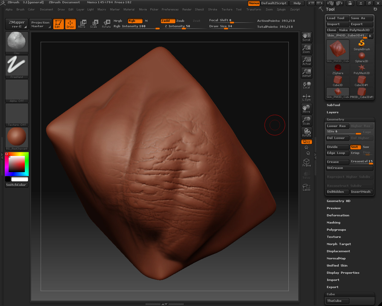
Task: Select the PolyMesh3D star tool icon
Action: pyautogui.click(x=362, y=69)
